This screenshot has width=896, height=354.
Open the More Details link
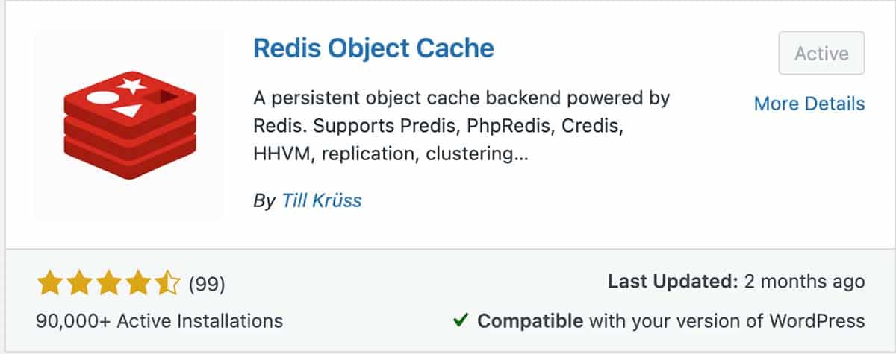(809, 104)
